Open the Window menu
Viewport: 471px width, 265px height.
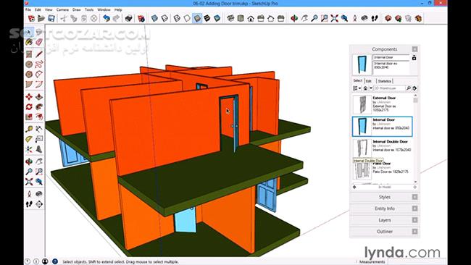click(x=104, y=10)
